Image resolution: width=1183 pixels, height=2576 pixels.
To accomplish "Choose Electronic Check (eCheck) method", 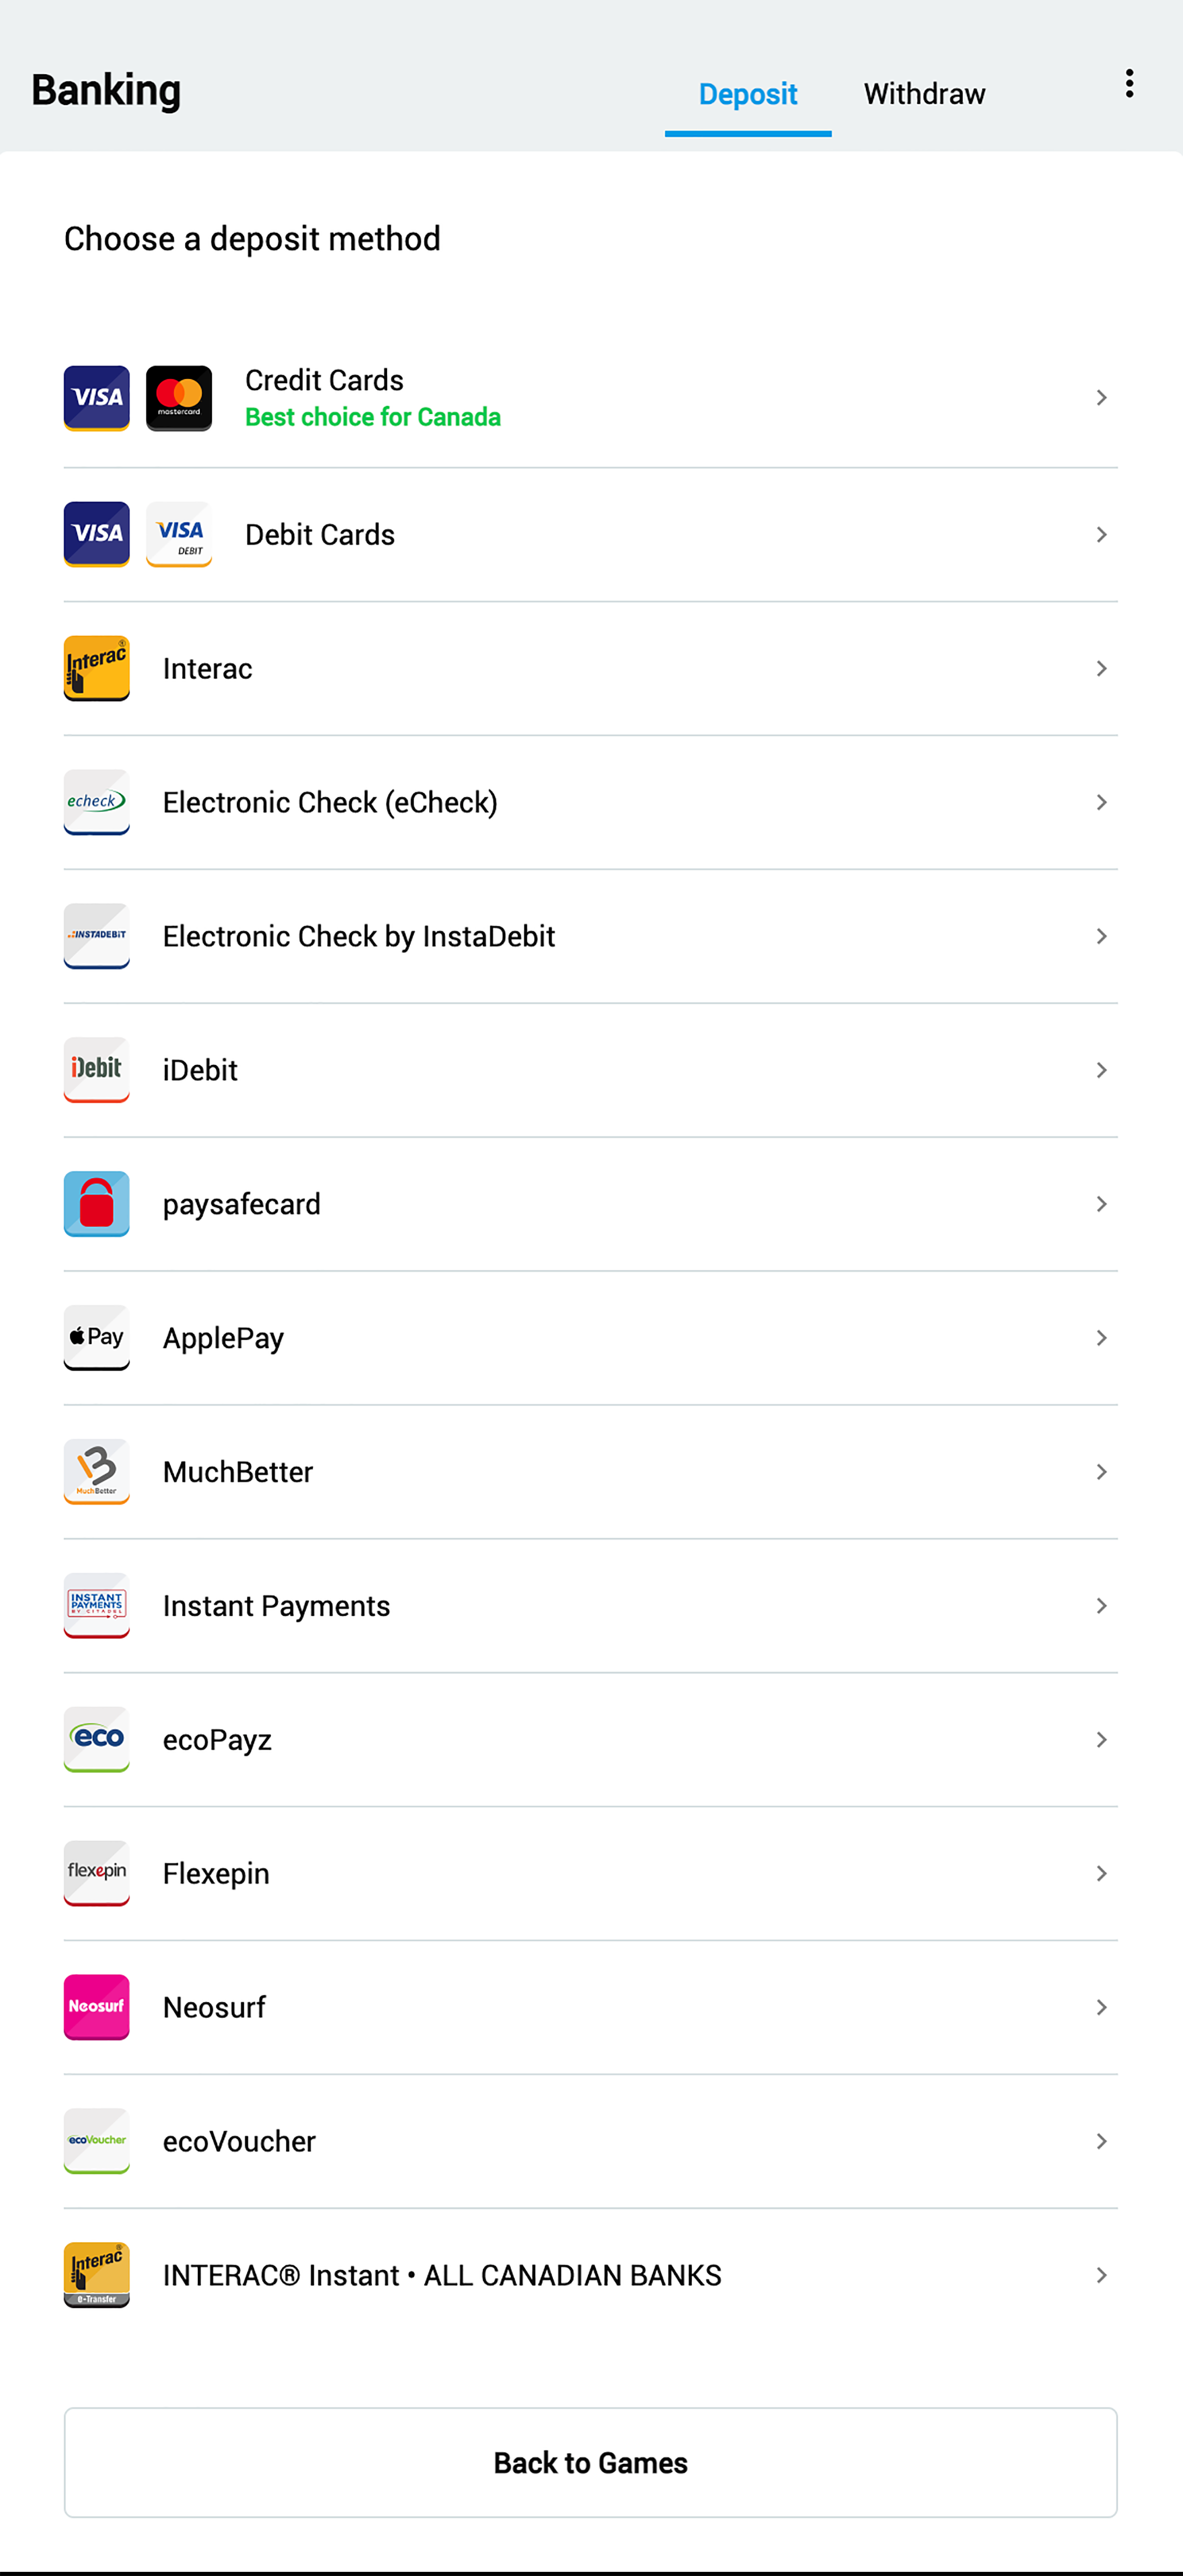I will point(330,802).
